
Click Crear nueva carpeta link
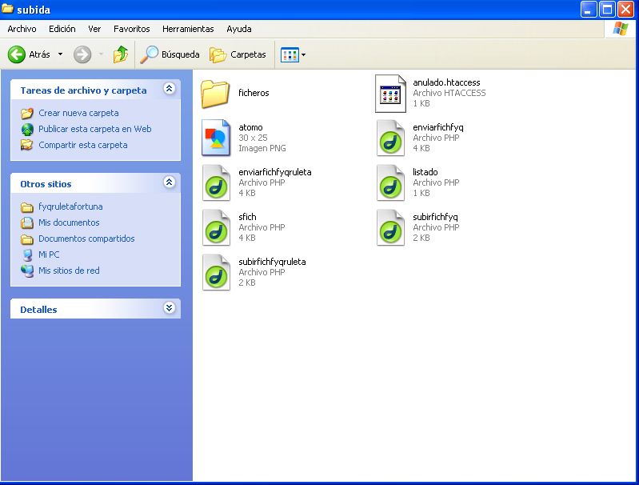pos(78,113)
